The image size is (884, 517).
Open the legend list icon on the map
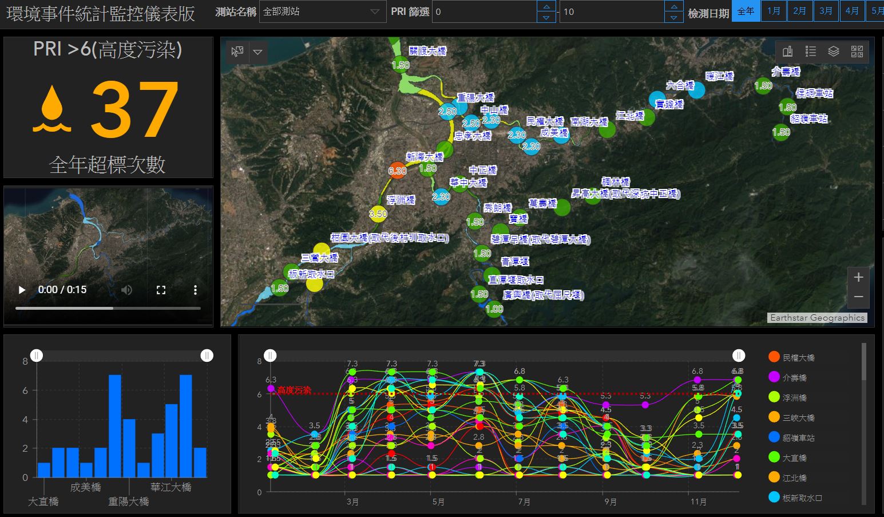pyautogui.click(x=811, y=52)
